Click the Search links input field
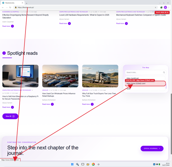The height and width of the screenshot is (167, 172). 146,73
